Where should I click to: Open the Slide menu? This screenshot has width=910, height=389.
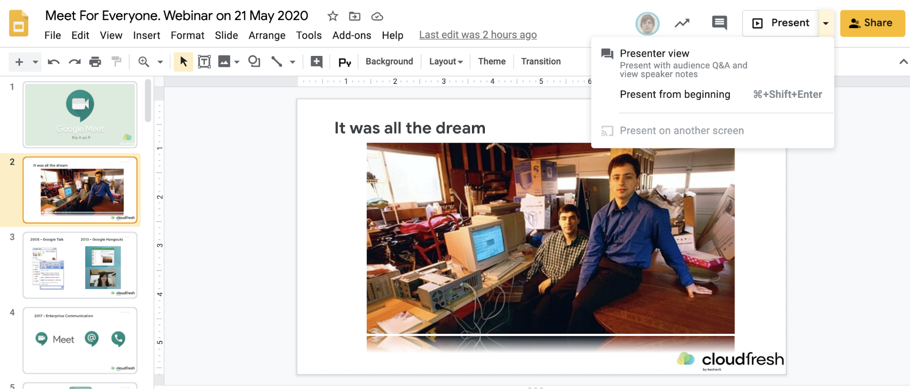click(226, 35)
